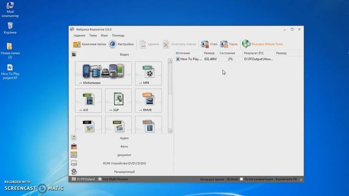Select the last-row right video format tile
Screen dimensions: 349x196
[148, 125]
